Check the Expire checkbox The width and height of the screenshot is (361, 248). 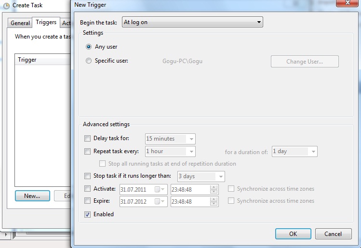pyautogui.click(x=88, y=201)
